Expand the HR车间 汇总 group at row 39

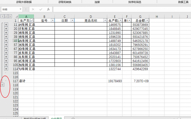click(x=6, y=37)
